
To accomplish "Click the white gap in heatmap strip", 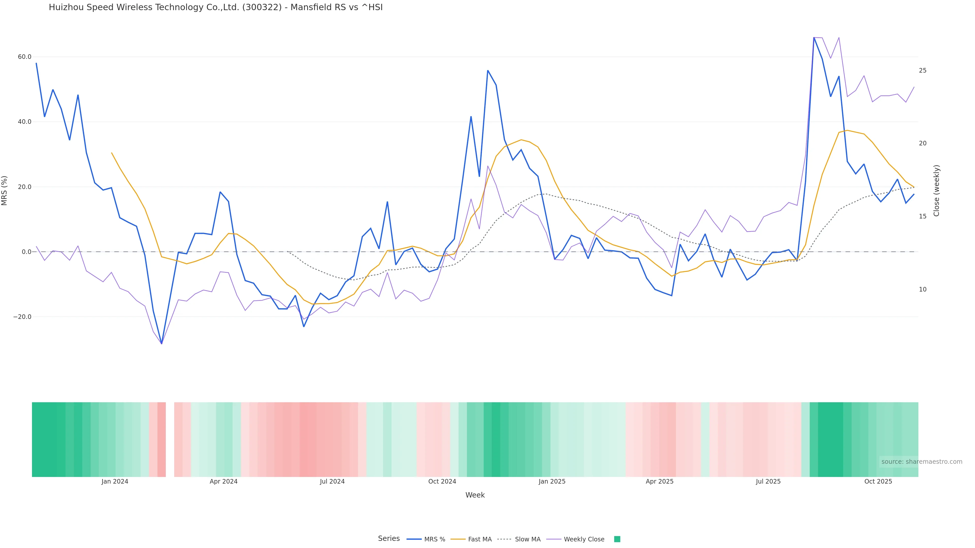I will point(170,439).
